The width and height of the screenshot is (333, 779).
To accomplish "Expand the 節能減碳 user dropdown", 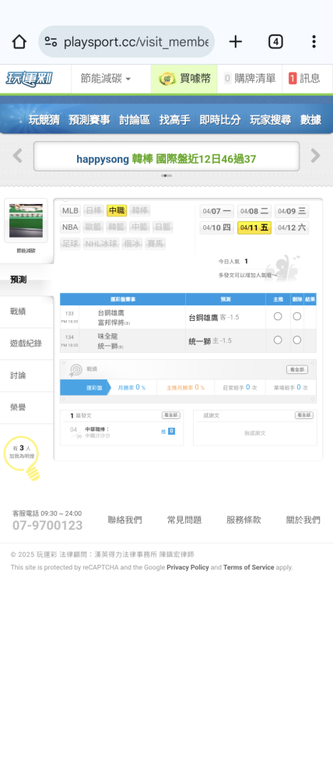I will click(x=106, y=79).
